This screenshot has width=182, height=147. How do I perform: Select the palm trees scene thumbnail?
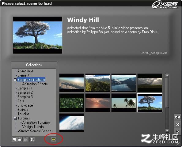[x=124, y=103]
